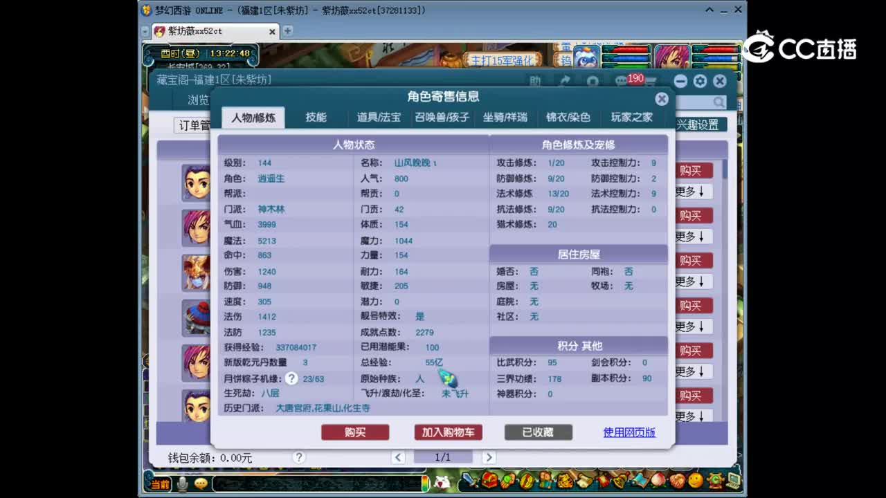Switch to 玩家之家 tab
Viewport: 886px width, 498px height.
(x=631, y=118)
